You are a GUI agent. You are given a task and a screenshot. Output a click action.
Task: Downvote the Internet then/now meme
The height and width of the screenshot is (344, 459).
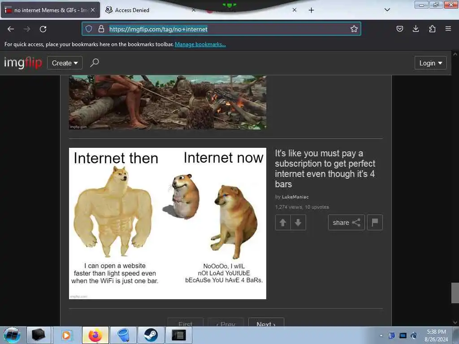pyautogui.click(x=298, y=223)
